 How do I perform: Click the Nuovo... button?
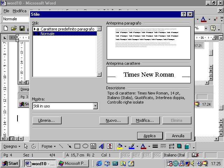click(114, 120)
